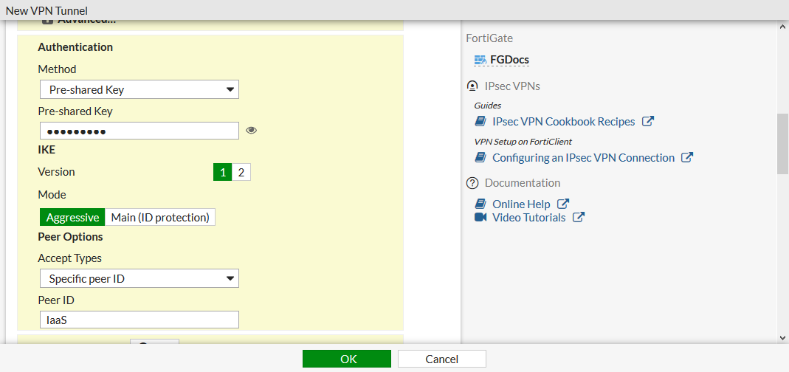
Task: Click the FGDocs logo icon
Action: (480, 60)
